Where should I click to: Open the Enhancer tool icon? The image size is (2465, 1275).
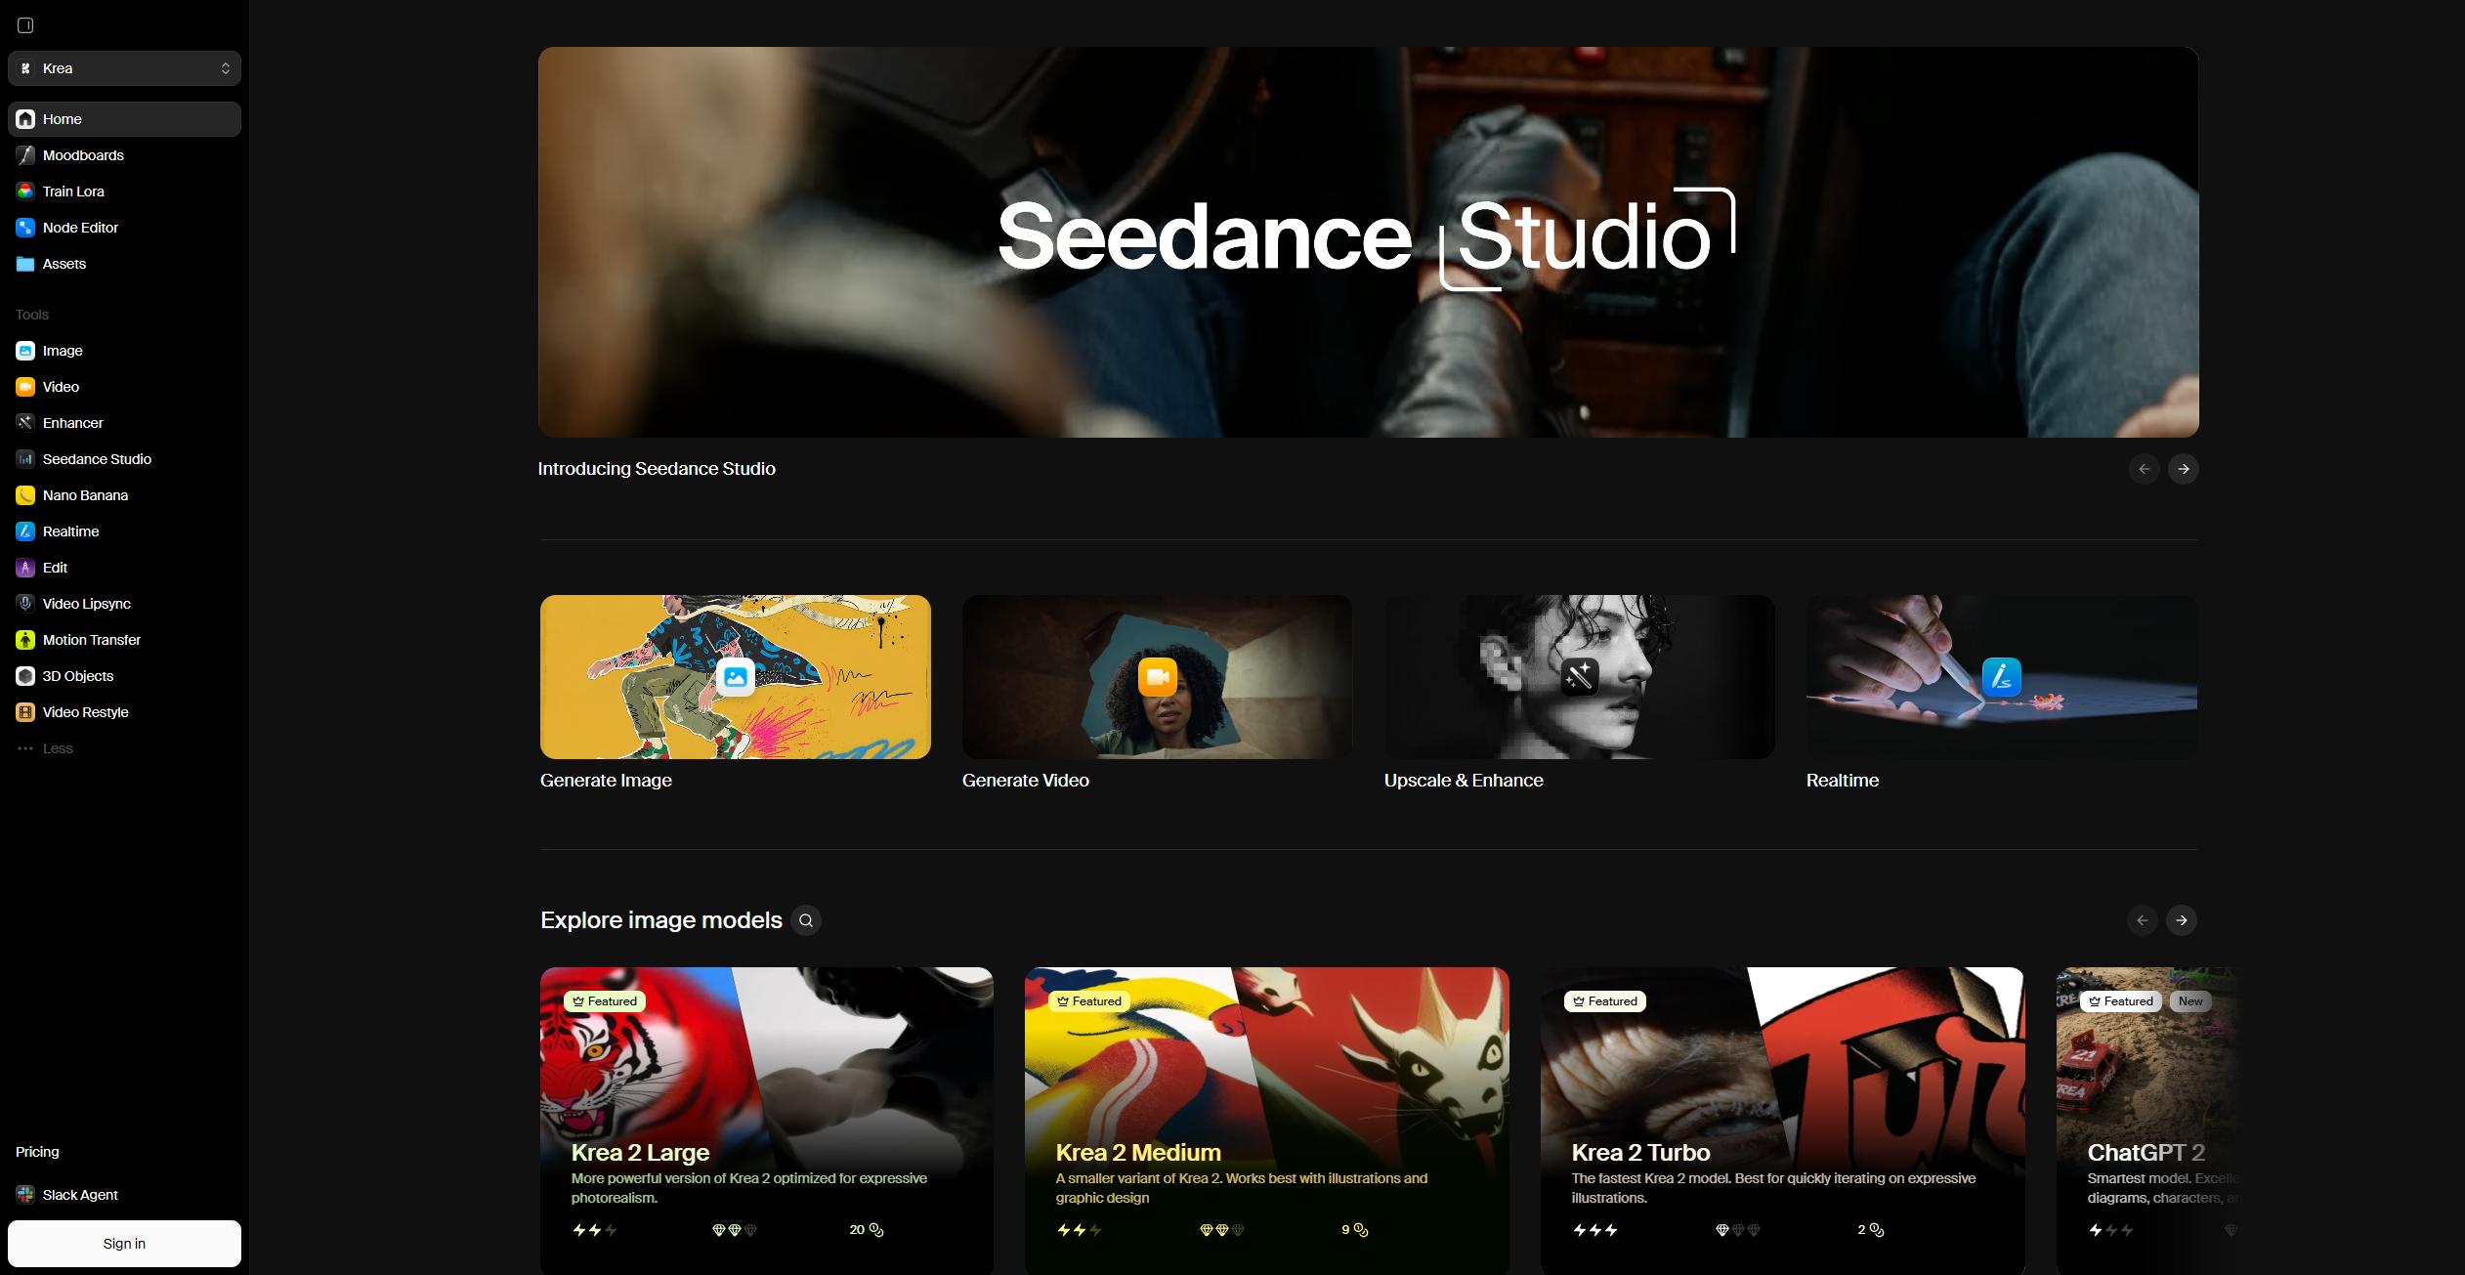tap(25, 423)
